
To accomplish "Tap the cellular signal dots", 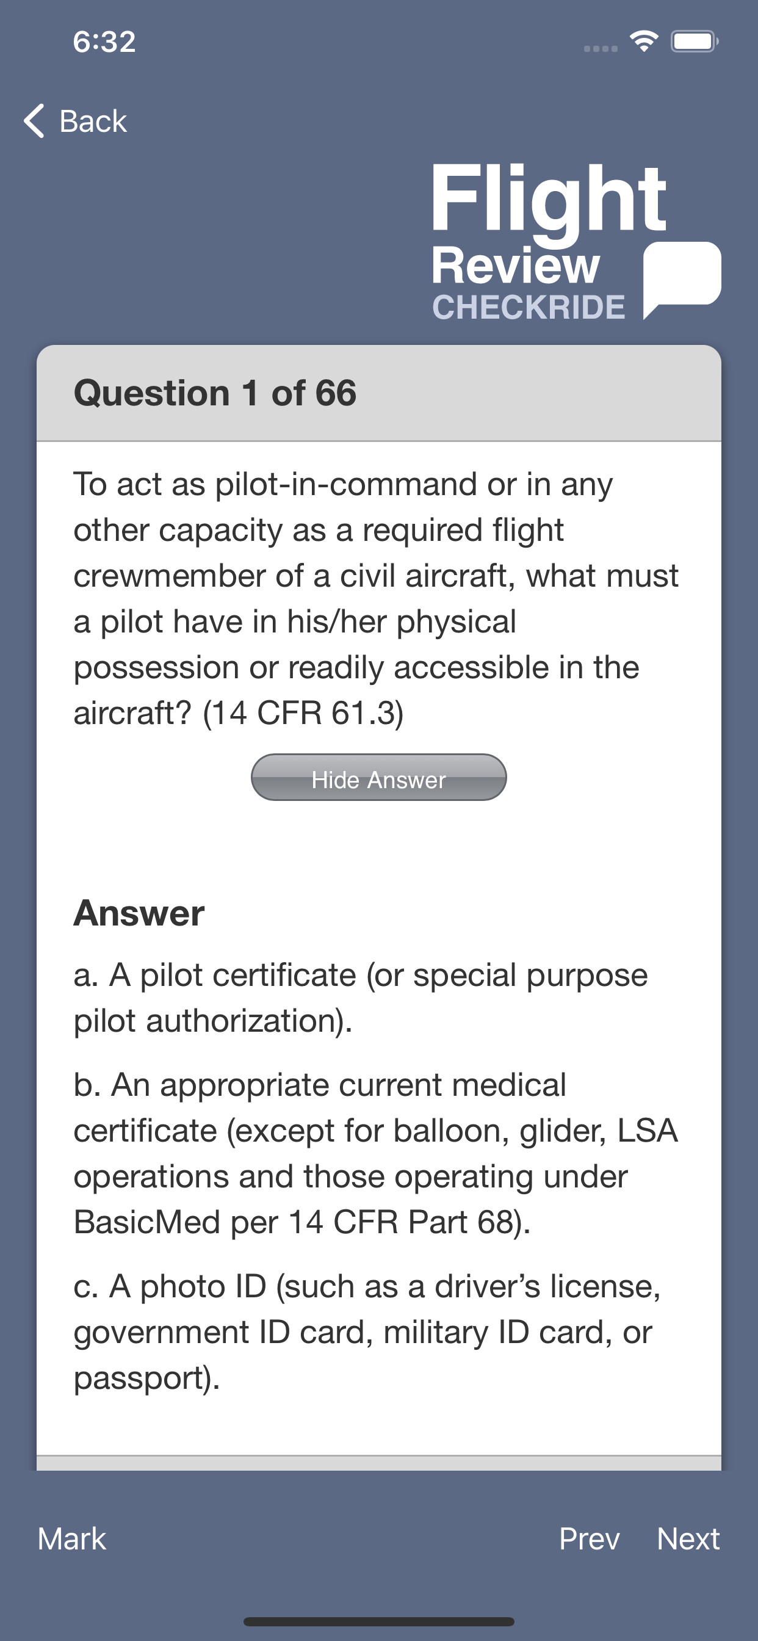I will 601,48.
